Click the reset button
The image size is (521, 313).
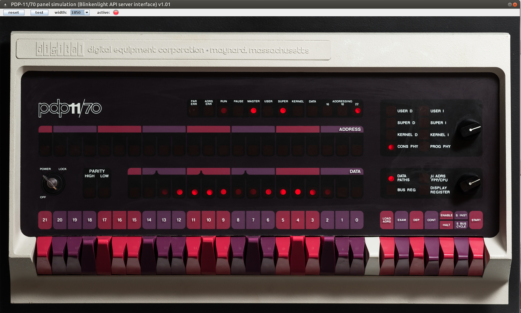coord(13,12)
